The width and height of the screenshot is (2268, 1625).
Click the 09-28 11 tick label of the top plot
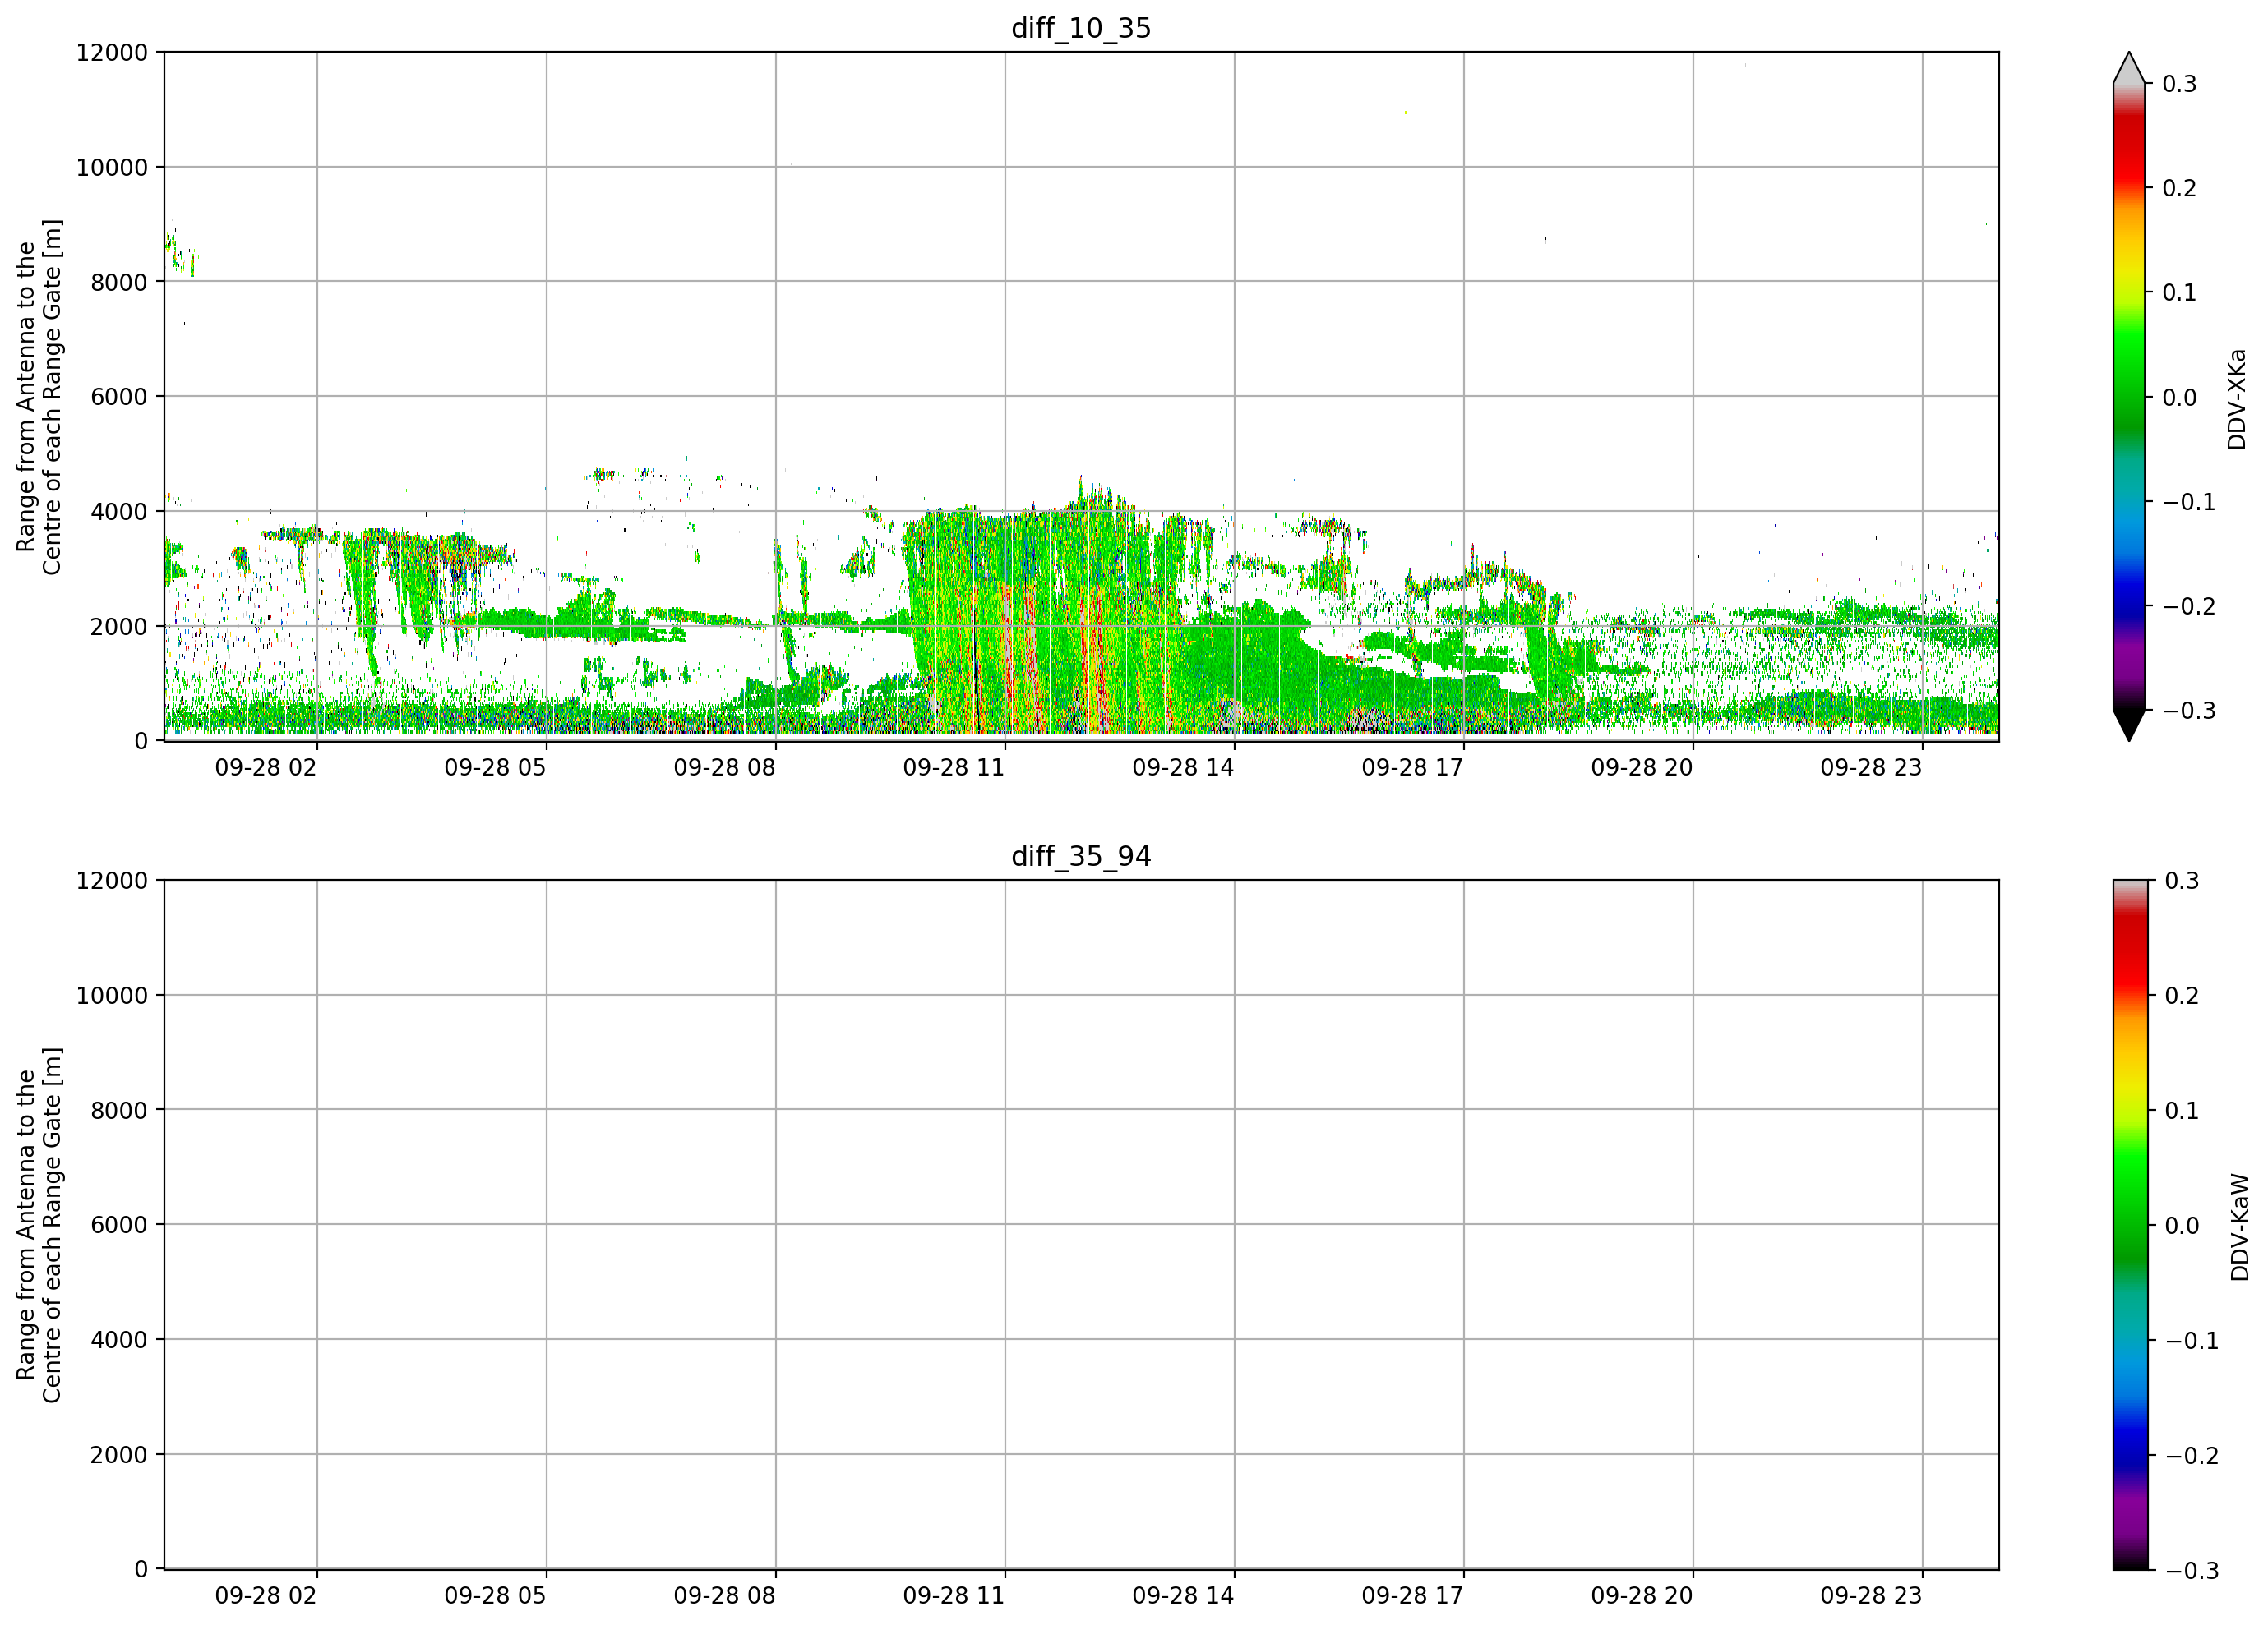tap(953, 767)
